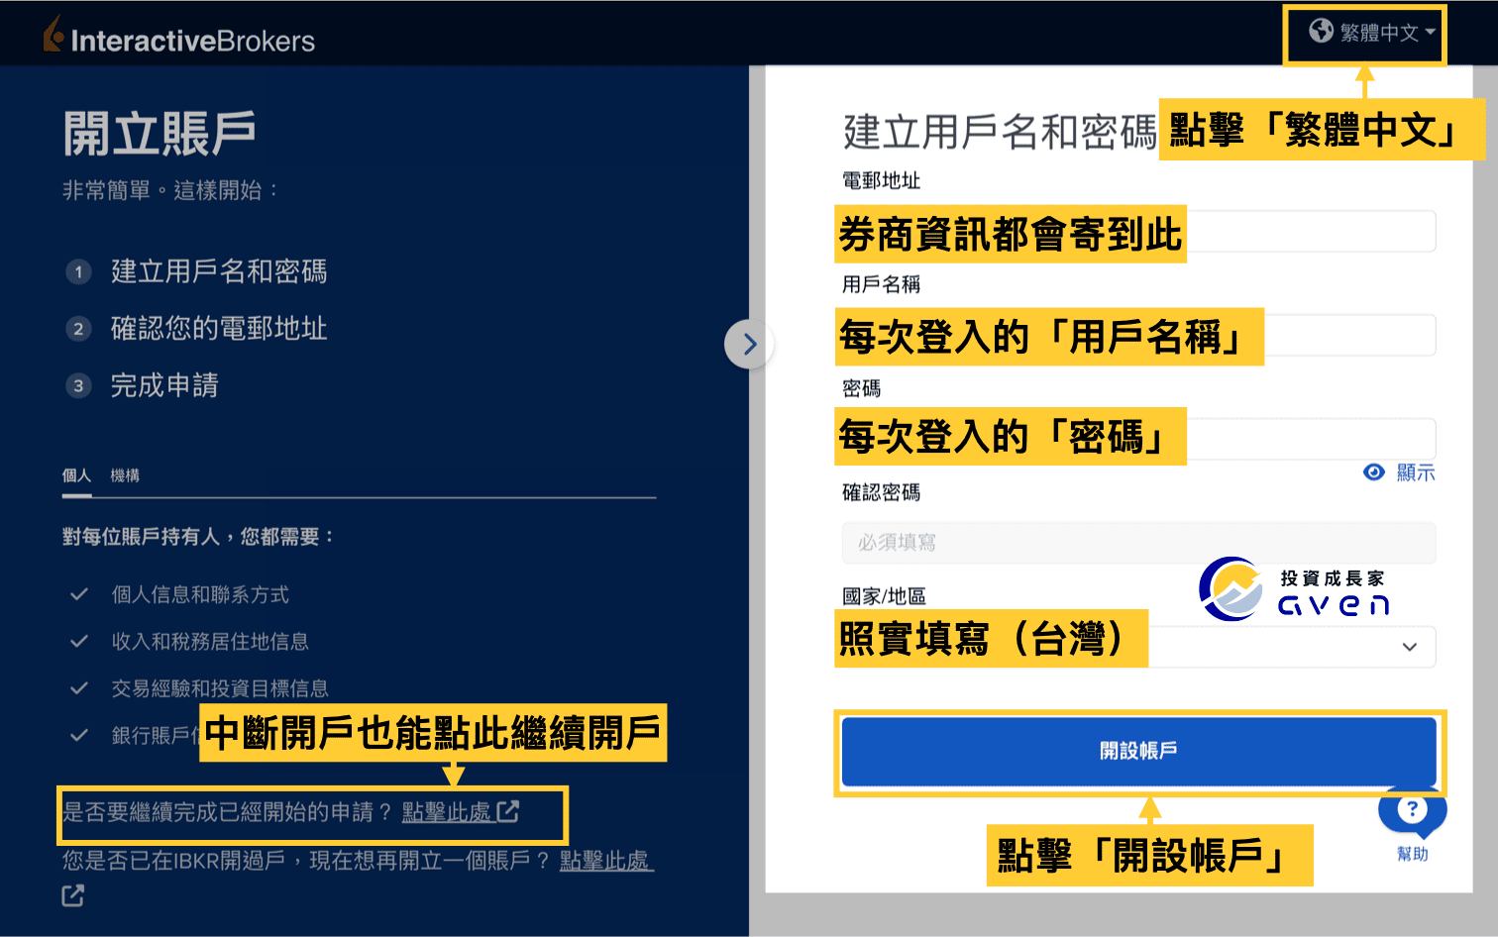Switch to the 個人 tab

75,475
